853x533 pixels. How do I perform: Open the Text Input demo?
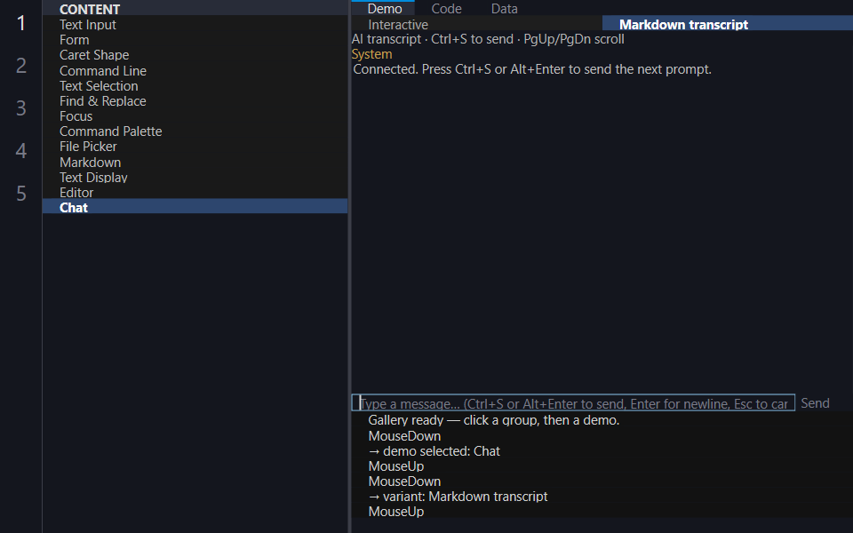pos(195,25)
